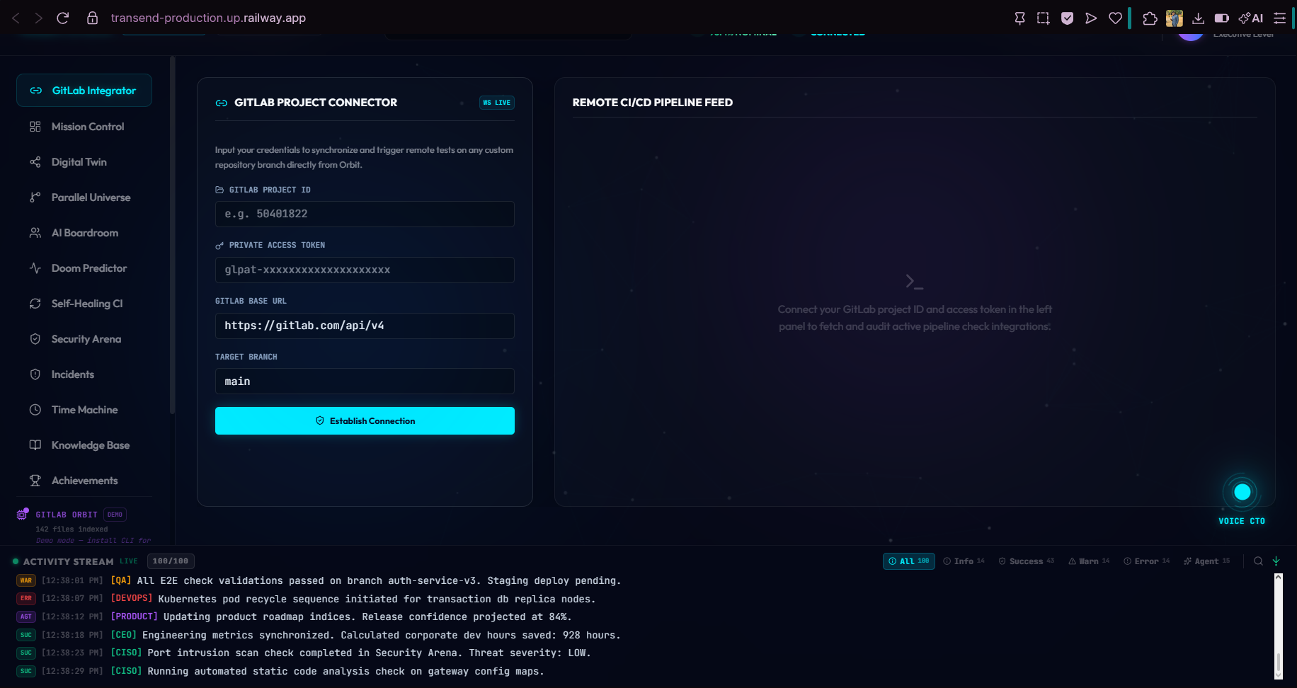Viewport: 1297px width, 688px height.
Task: Click the WAR tag on the QA log line
Action: click(x=26, y=580)
